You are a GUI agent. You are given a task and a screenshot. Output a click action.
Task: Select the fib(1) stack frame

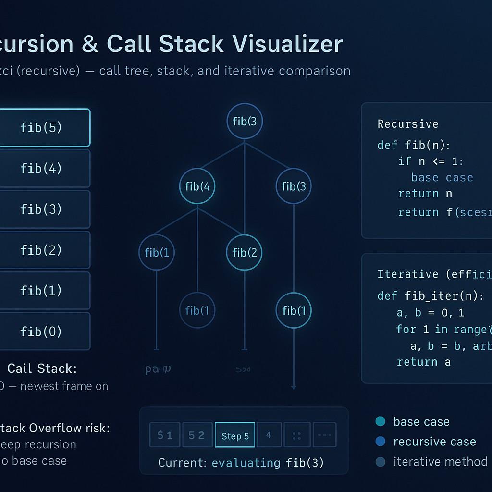(45, 291)
